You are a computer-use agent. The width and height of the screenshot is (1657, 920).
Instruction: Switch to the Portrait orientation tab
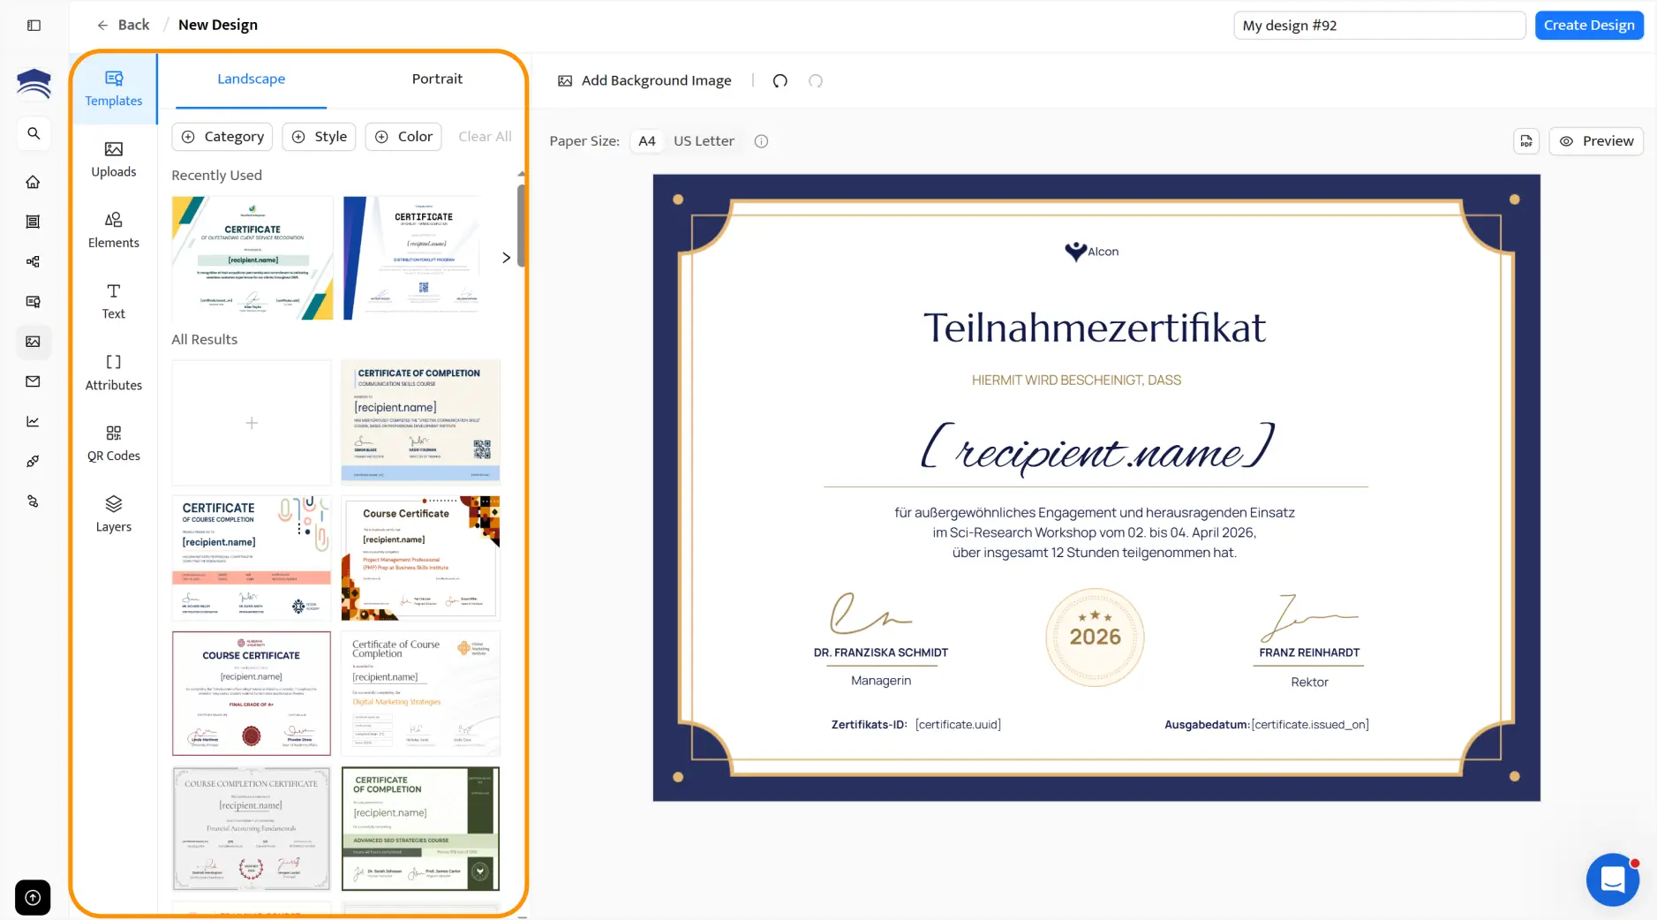[437, 79]
